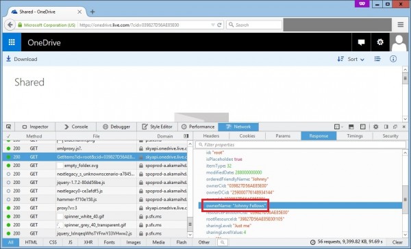Switch to the Performance tool tab
Screen dimensions: 411x249
(x=198, y=127)
